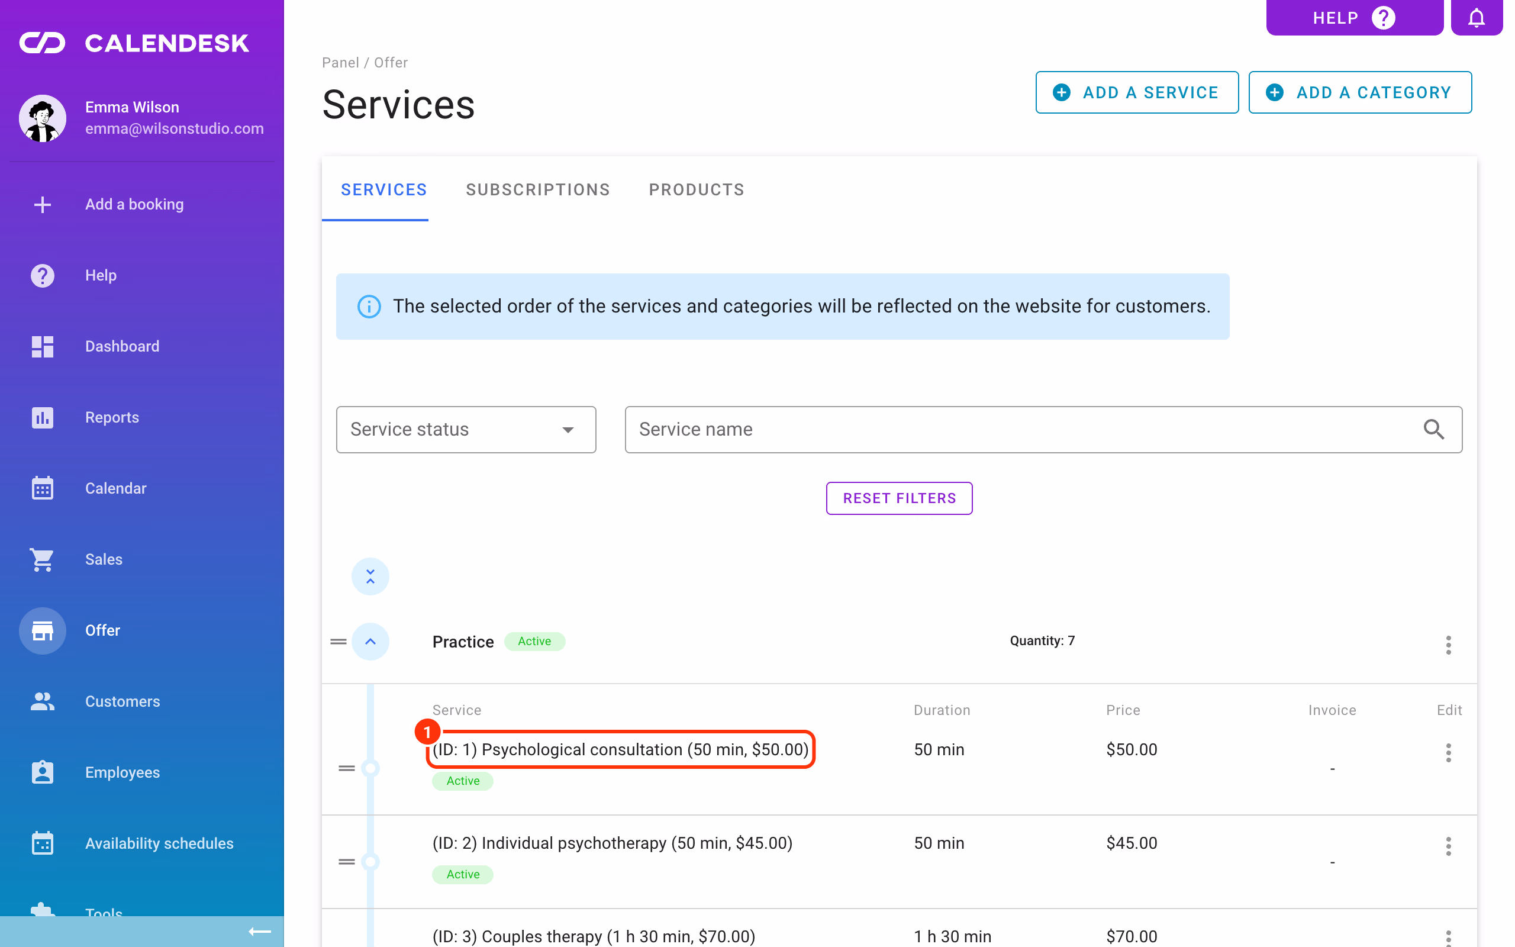1515x947 pixels.
Task: Click the Customers menu label
Action: [x=123, y=701]
